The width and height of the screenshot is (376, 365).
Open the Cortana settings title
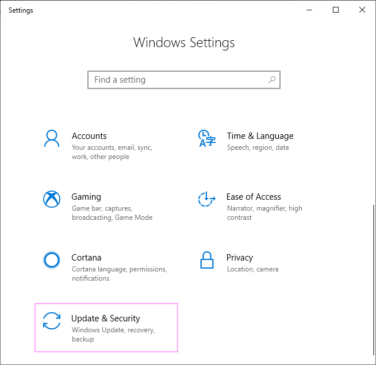[86, 258]
